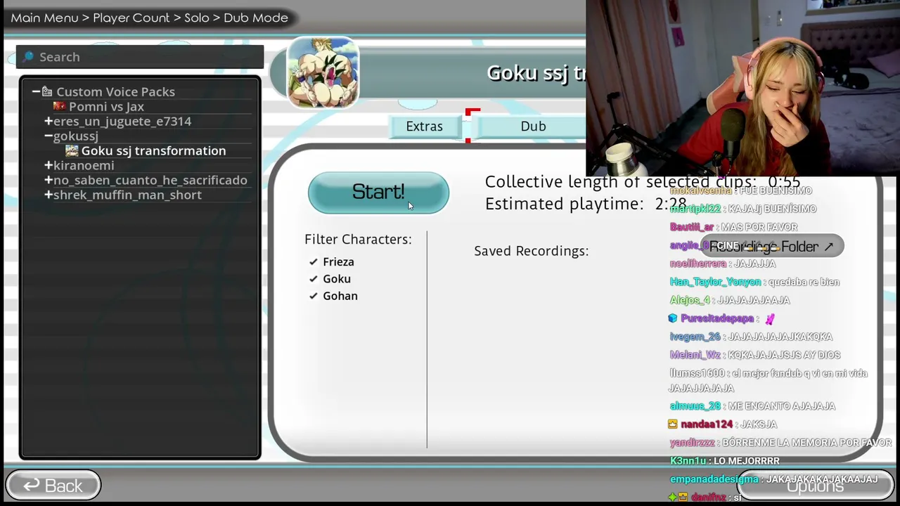
Task: Open the Recordings Folder
Action: point(771,247)
